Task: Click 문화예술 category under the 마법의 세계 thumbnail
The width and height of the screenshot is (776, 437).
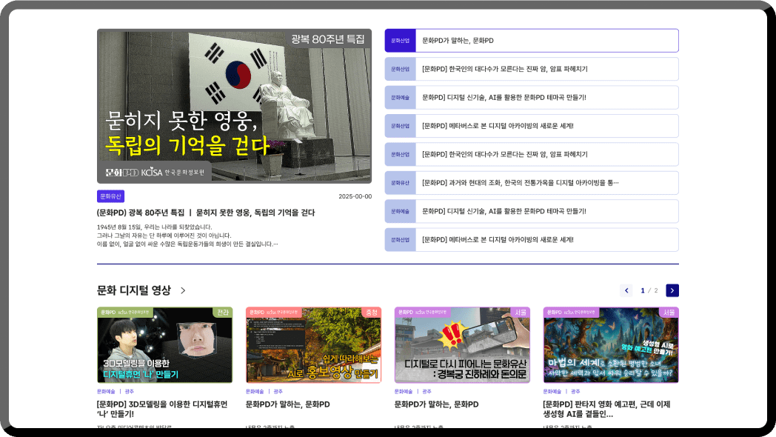Action: point(552,392)
